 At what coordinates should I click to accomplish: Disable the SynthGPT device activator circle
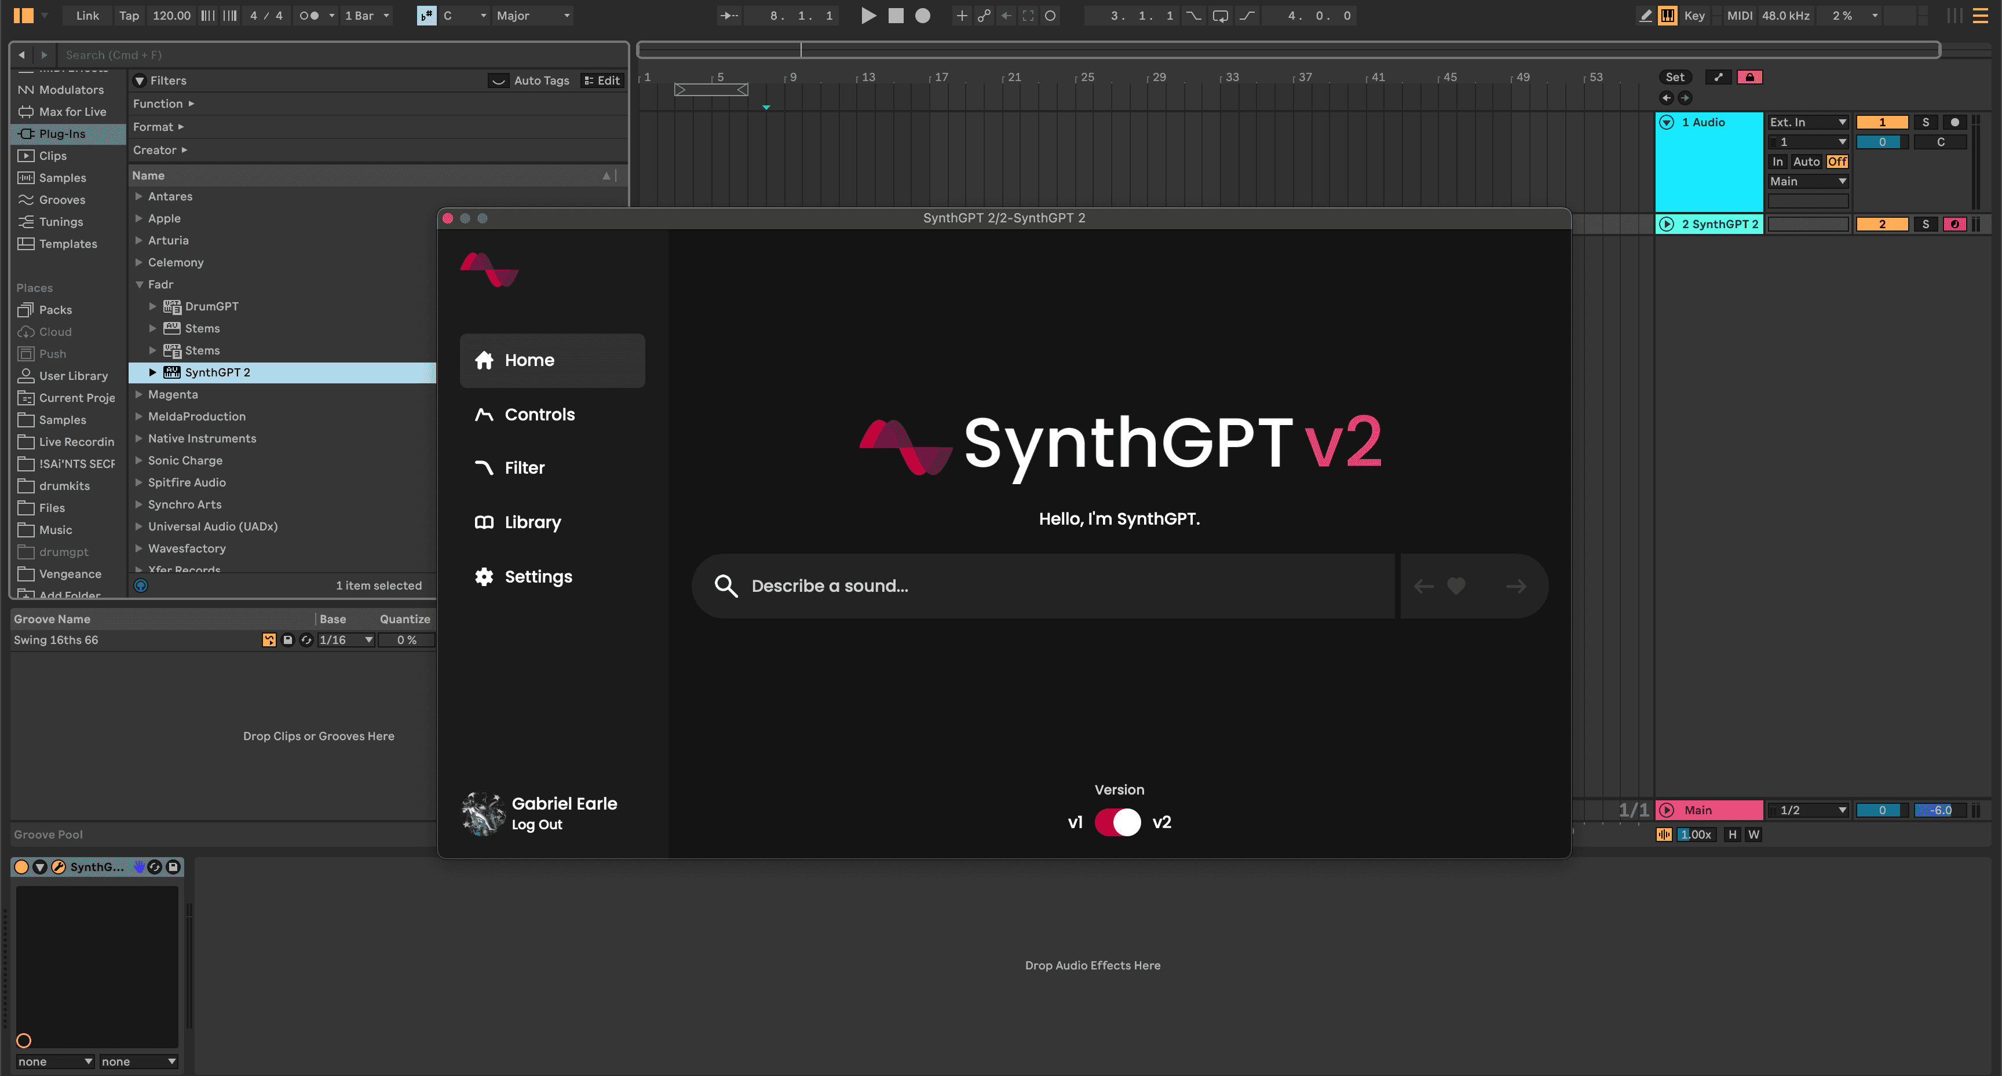pyautogui.click(x=22, y=867)
